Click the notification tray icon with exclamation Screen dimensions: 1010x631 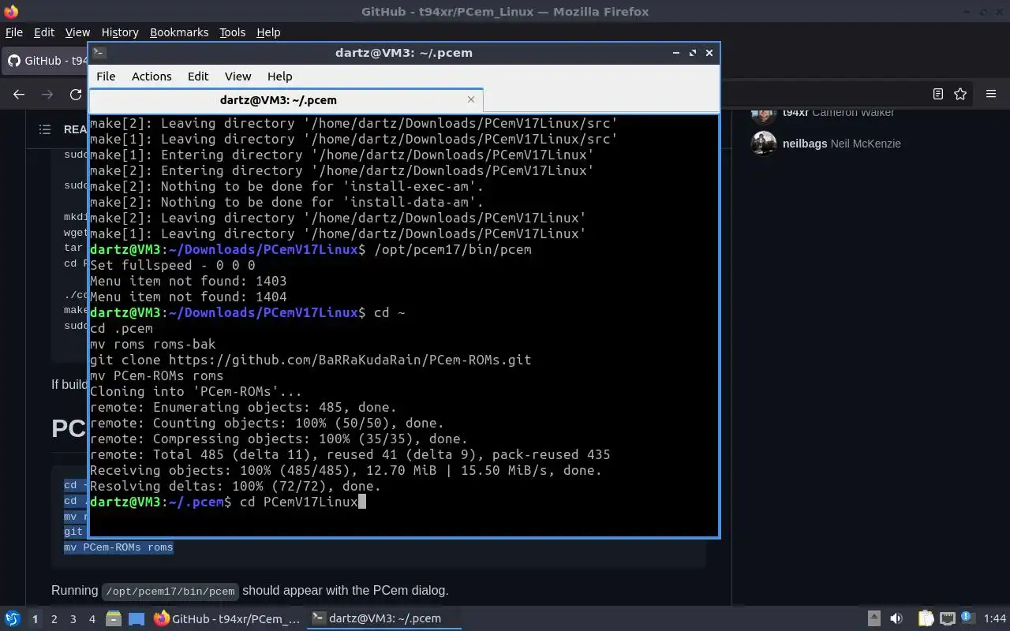(967, 618)
